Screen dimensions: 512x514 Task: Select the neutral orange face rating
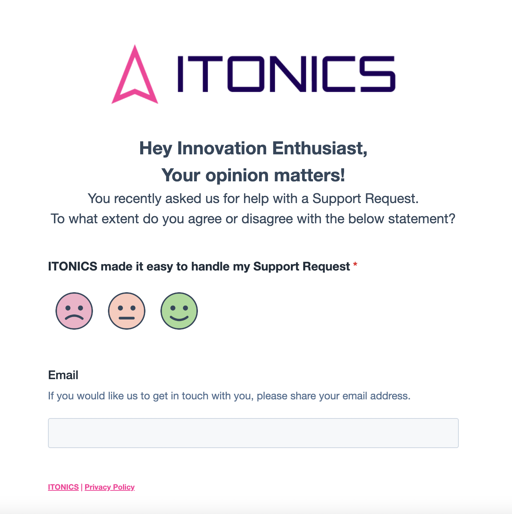tap(127, 311)
